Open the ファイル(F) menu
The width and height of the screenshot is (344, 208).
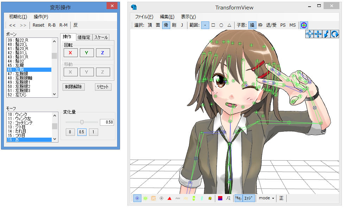[x=144, y=16]
